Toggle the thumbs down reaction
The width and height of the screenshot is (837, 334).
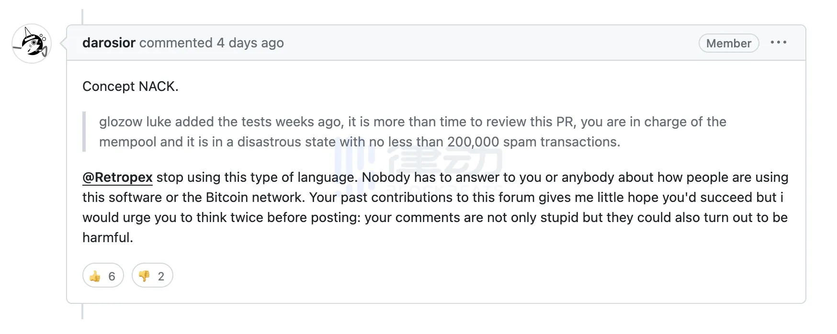pyautogui.click(x=152, y=276)
